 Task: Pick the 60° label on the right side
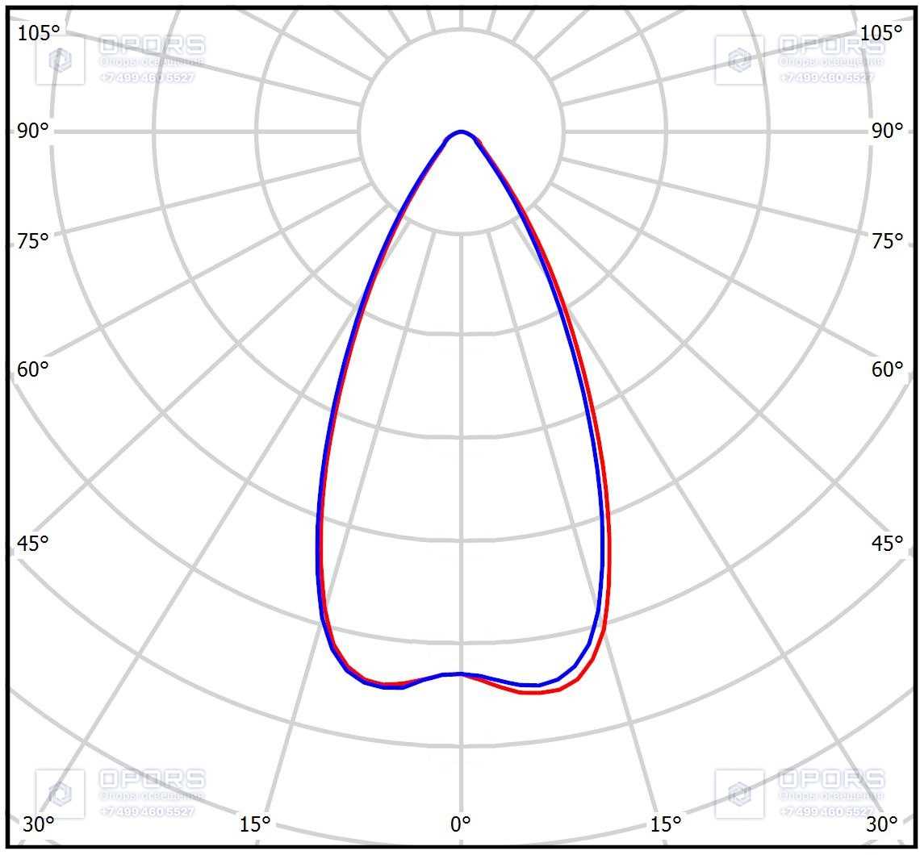click(887, 369)
